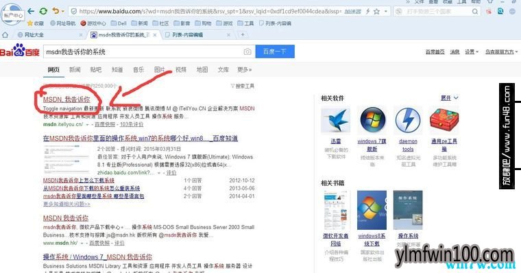Open 网址导航 bookmark

(63, 23)
